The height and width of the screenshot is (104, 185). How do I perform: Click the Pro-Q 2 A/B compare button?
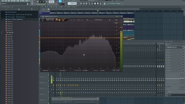(x=79, y=20)
